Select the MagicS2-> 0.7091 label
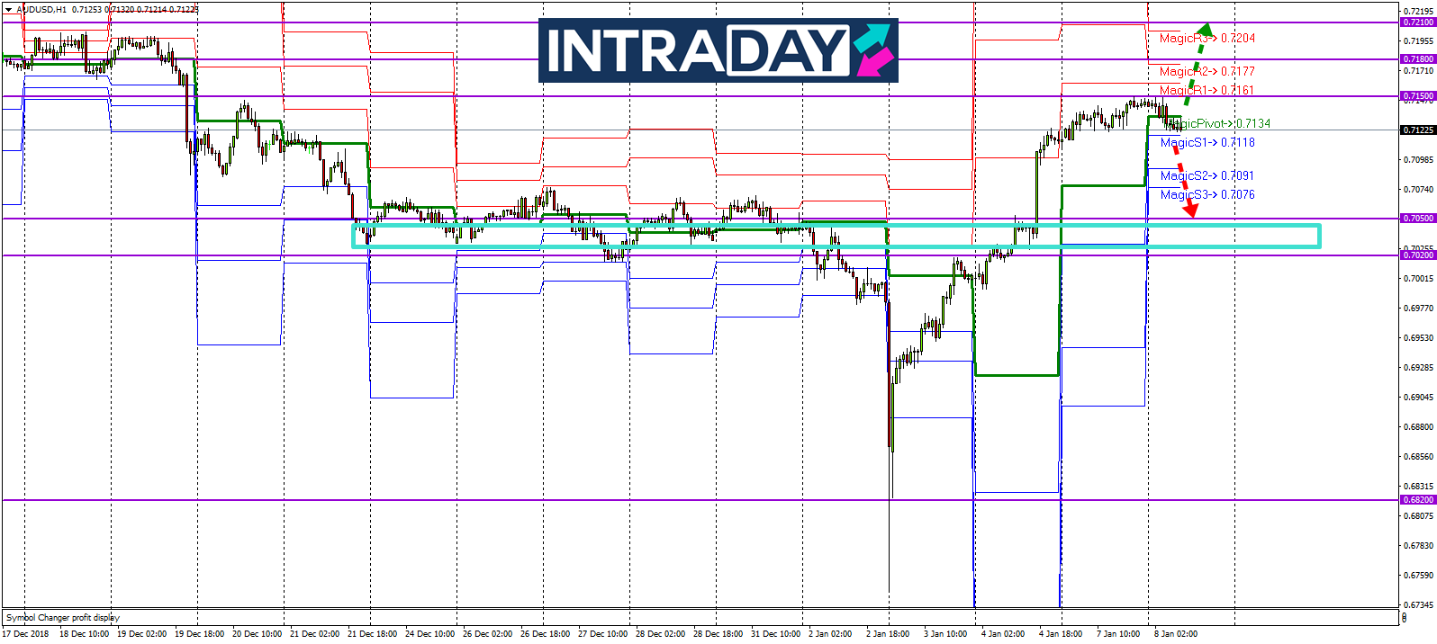This screenshot has width=1437, height=644. pos(1207,175)
